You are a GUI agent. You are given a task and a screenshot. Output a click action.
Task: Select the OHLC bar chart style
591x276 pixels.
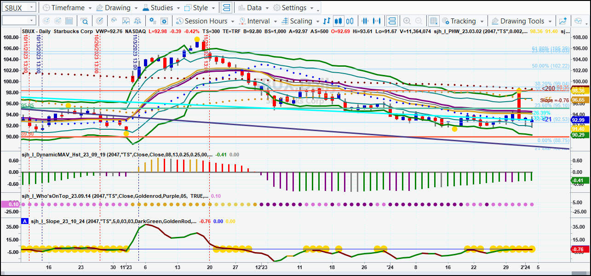(327, 21)
